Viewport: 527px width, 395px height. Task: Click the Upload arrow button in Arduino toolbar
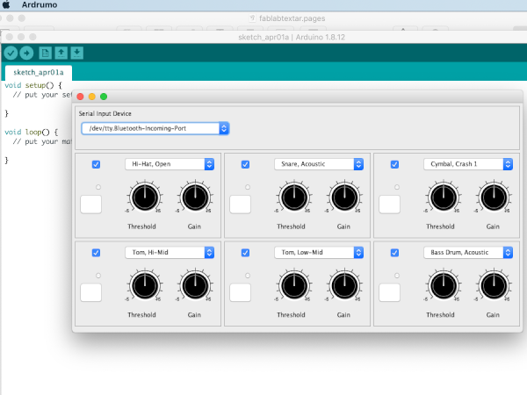(26, 53)
